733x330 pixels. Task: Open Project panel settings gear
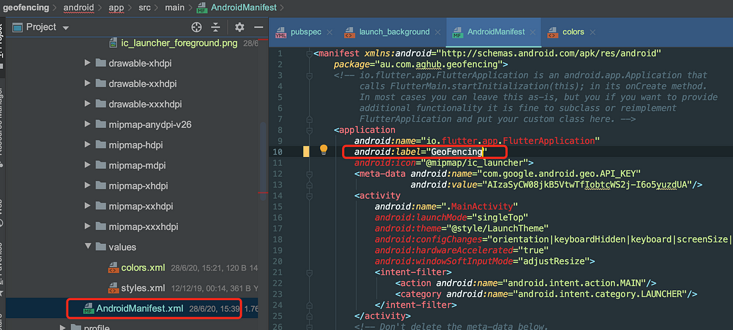(240, 27)
